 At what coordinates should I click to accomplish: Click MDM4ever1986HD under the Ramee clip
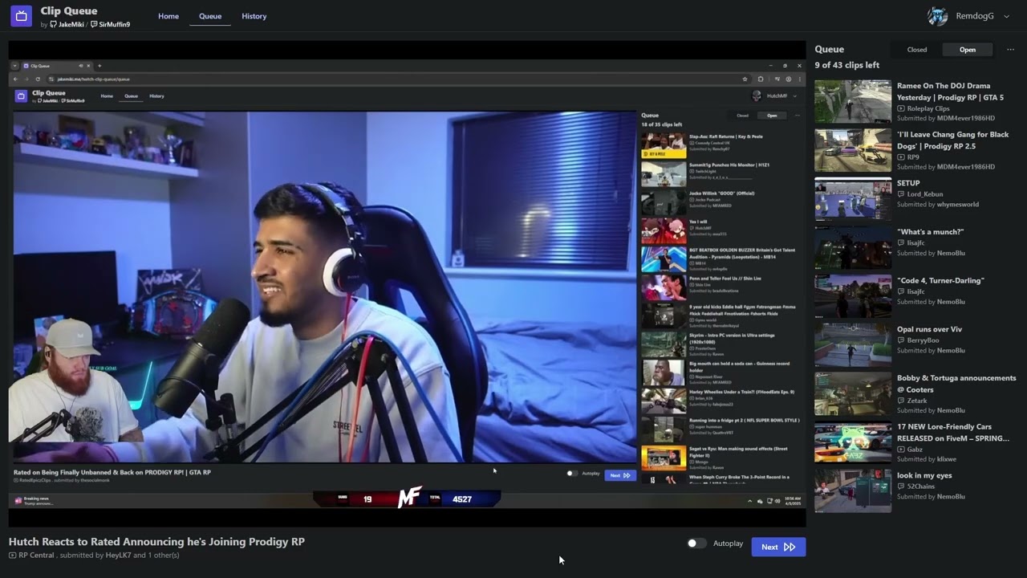pyautogui.click(x=966, y=119)
